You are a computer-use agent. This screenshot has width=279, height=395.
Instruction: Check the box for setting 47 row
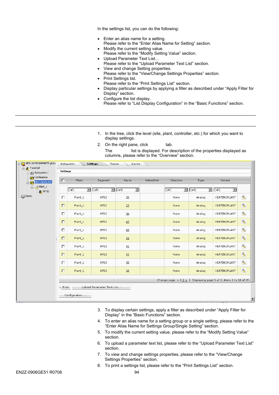pyautogui.click(x=63, y=222)
